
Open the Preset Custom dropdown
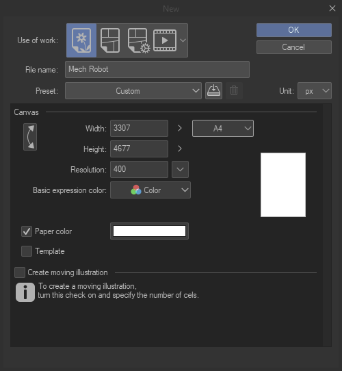click(133, 90)
